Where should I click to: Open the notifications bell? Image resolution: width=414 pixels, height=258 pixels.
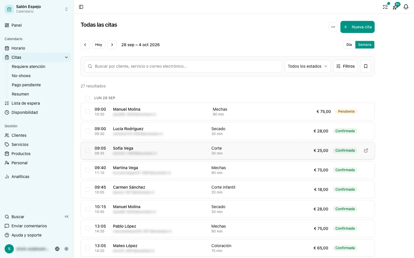(x=406, y=7)
